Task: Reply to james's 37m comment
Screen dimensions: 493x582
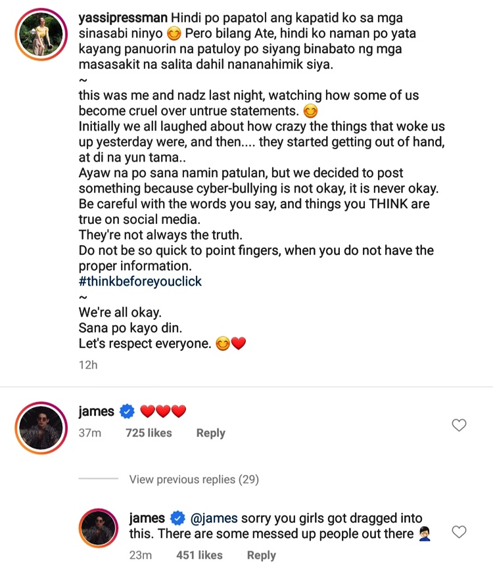Action: (x=210, y=433)
